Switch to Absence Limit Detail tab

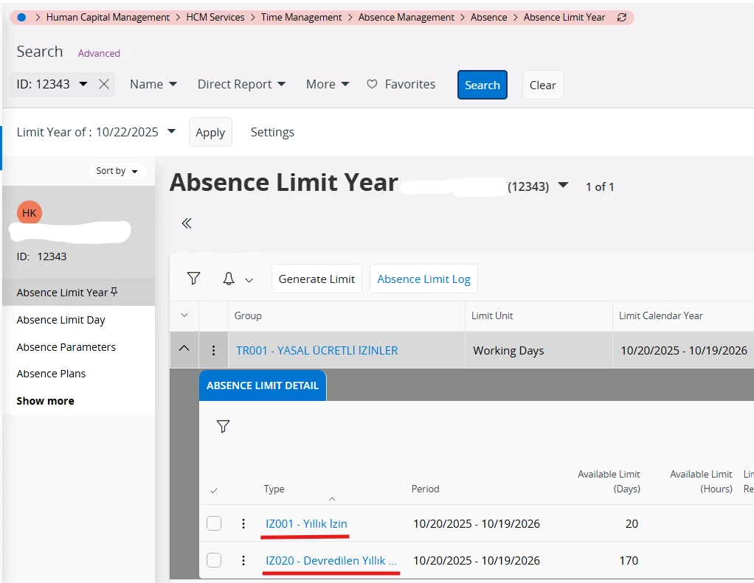(x=263, y=385)
